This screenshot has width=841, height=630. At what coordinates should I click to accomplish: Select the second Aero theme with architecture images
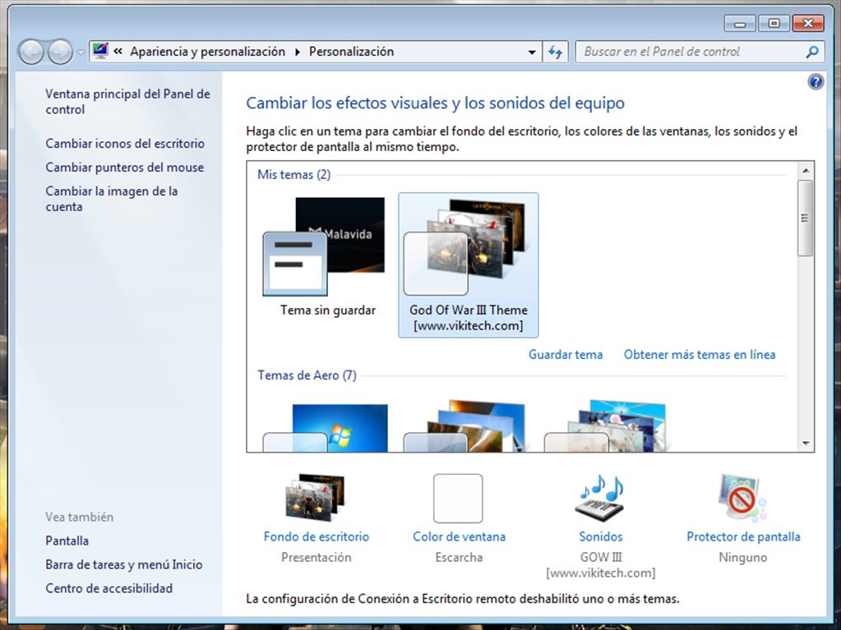tap(465, 426)
